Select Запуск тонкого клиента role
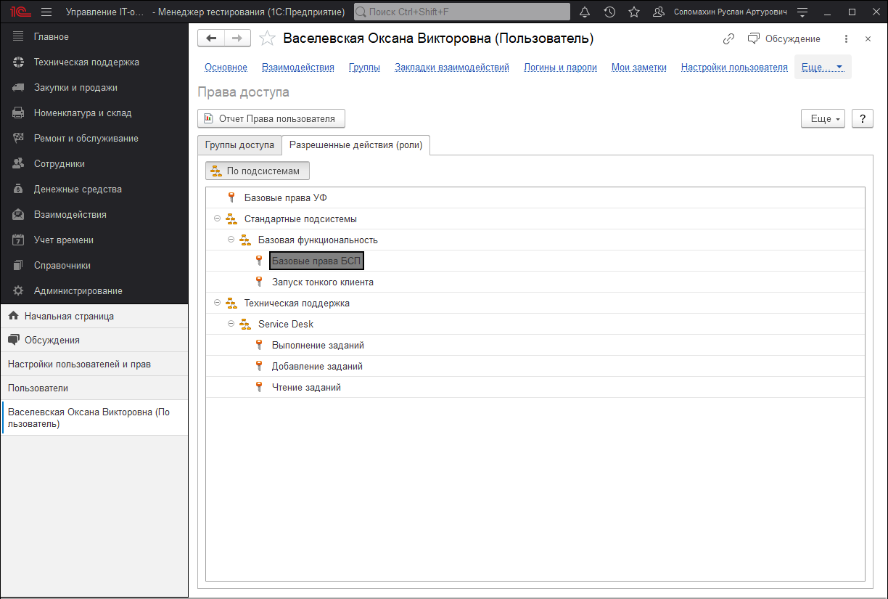 (322, 282)
